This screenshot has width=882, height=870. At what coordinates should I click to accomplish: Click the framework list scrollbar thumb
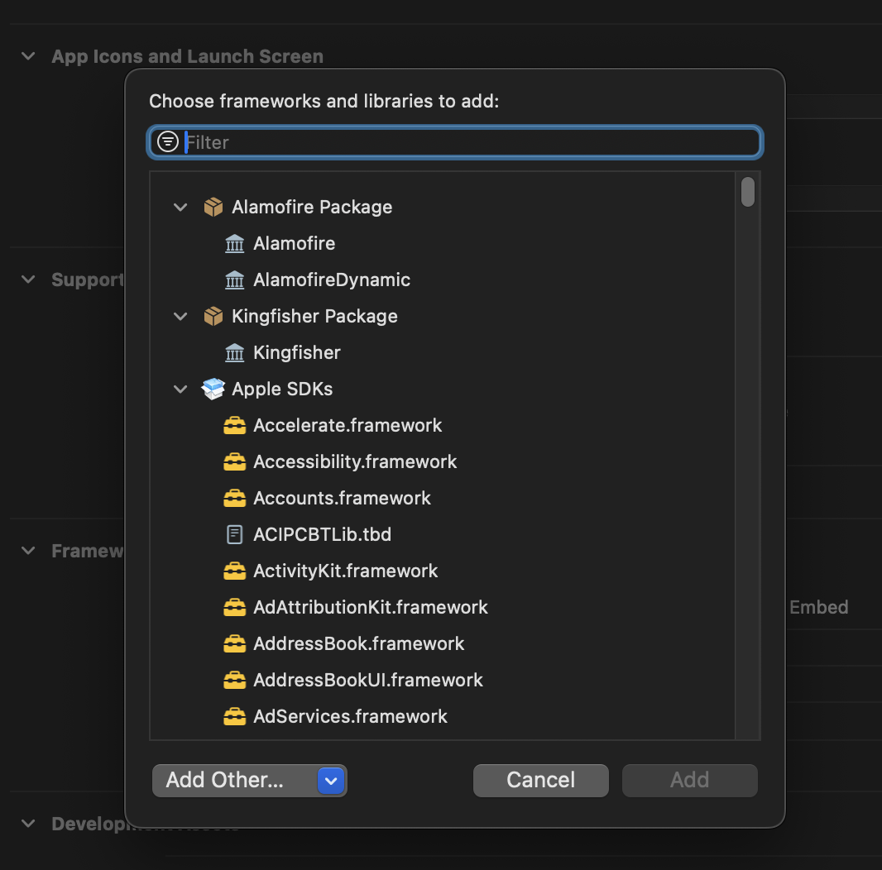click(x=748, y=193)
